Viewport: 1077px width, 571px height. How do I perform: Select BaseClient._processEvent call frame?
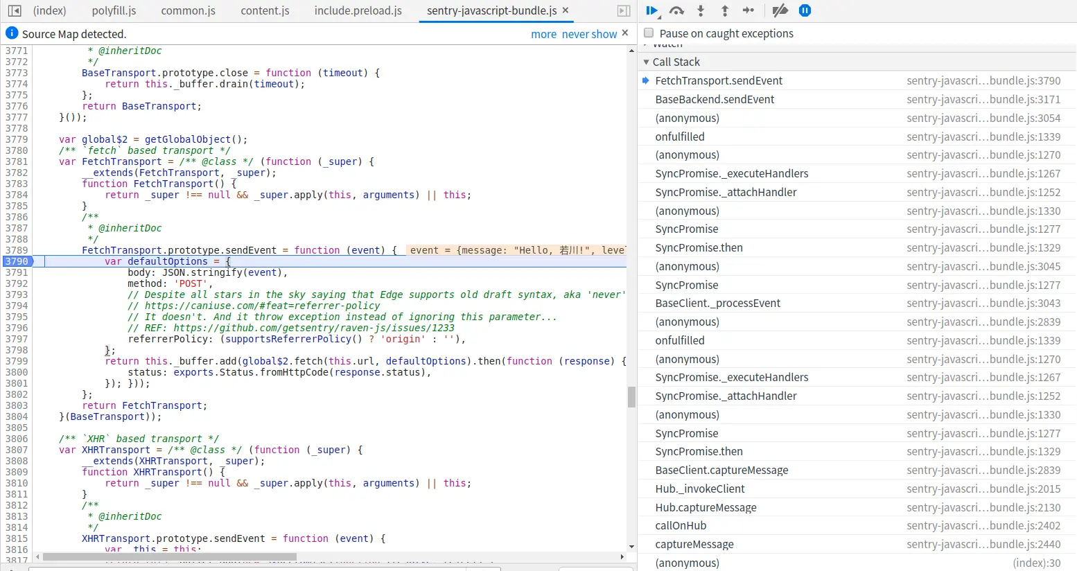(857, 303)
